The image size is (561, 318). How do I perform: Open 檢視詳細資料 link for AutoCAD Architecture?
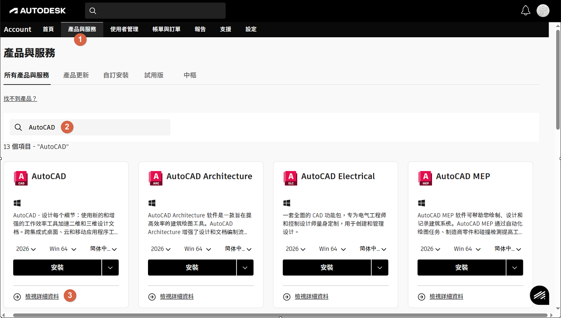pos(177,296)
